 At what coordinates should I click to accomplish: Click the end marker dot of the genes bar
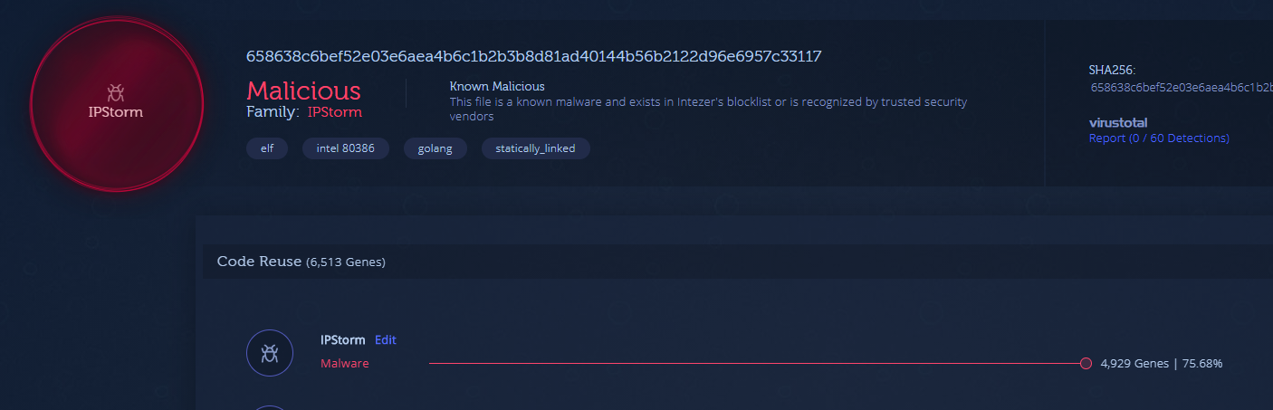[1086, 363]
